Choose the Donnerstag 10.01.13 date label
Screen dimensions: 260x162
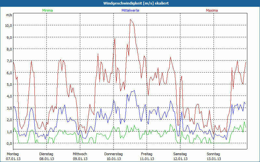(113, 156)
